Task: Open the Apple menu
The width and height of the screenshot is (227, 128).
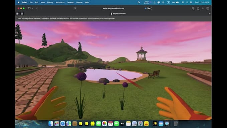Action: 19,2
